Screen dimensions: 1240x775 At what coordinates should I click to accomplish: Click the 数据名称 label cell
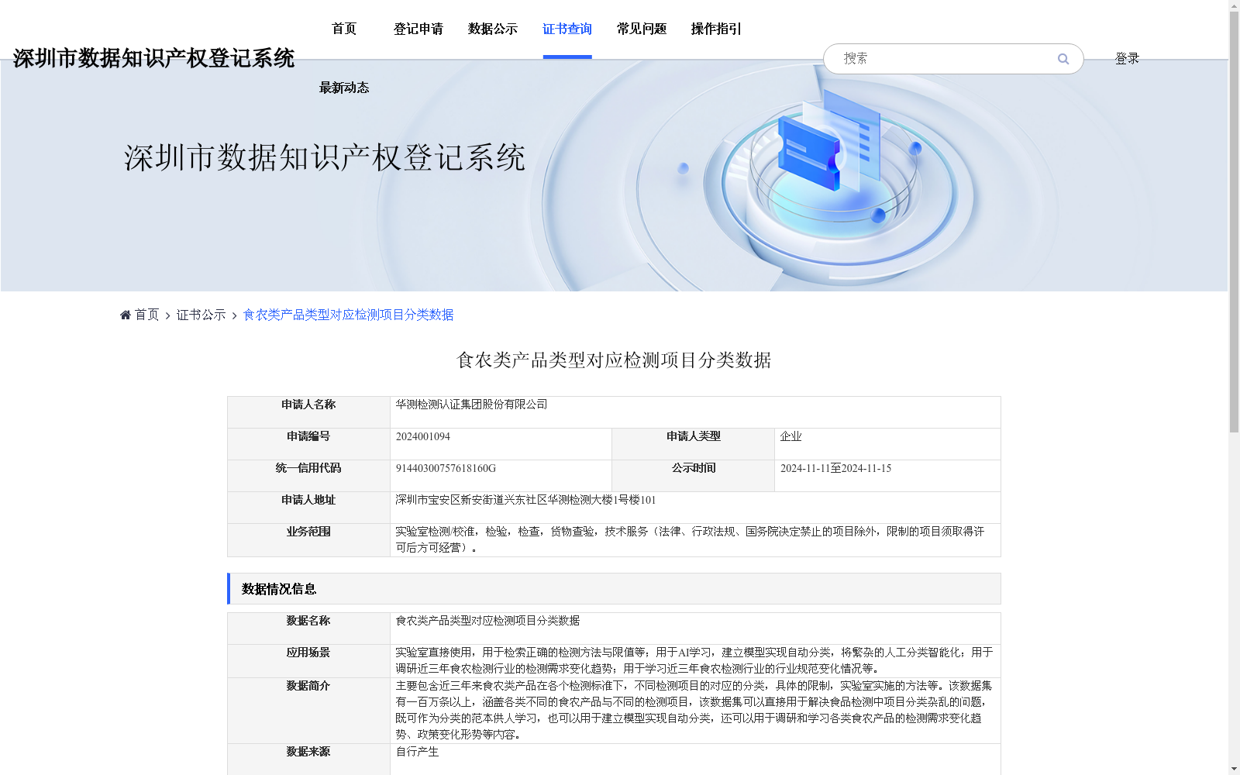pyautogui.click(x=308, y=629)
